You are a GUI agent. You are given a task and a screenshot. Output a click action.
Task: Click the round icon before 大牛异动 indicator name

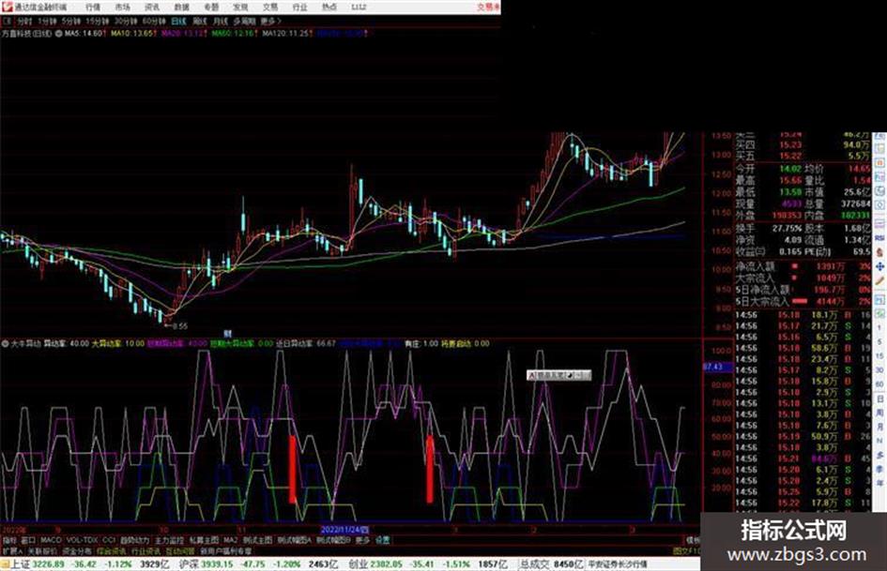coord(5,343)
